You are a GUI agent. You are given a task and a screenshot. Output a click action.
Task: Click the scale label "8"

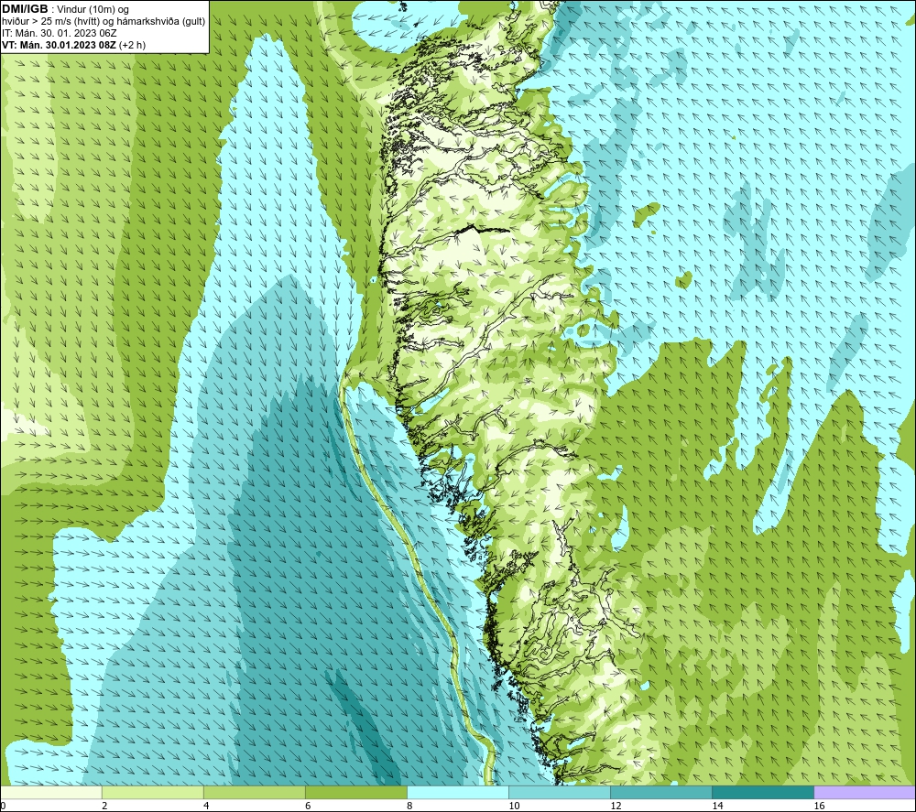(x=409, y=806)
